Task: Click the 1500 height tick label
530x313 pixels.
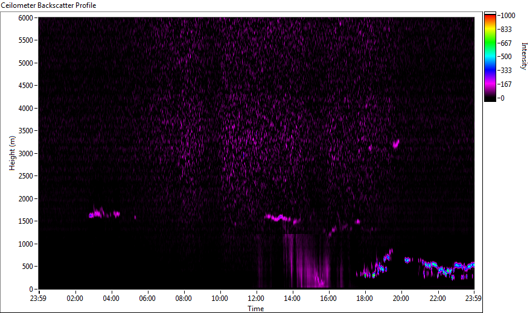Action: [x=26, y=221]
